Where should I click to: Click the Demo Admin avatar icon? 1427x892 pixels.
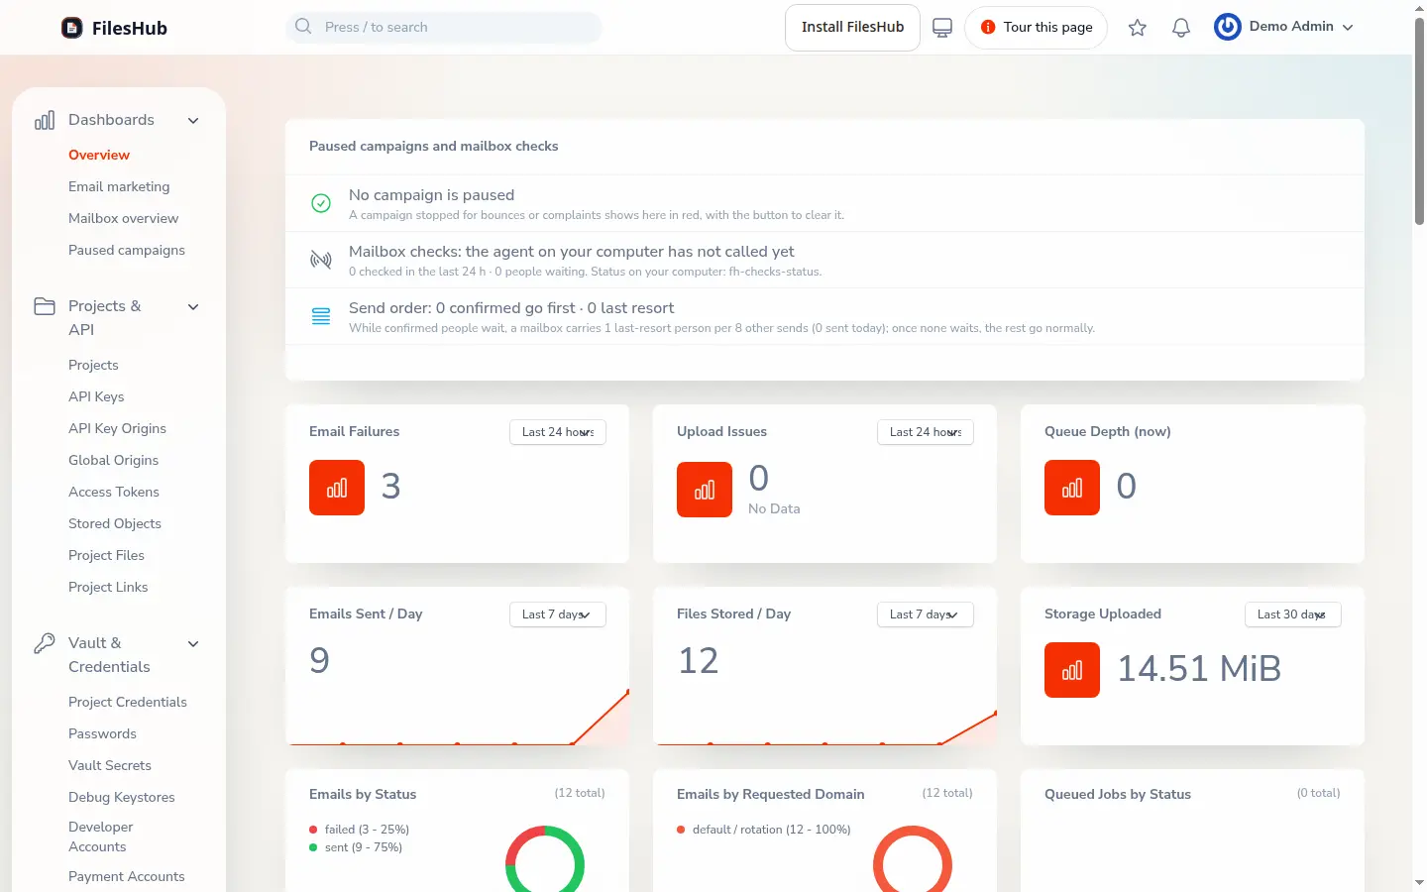click(x=1228, y=27)
